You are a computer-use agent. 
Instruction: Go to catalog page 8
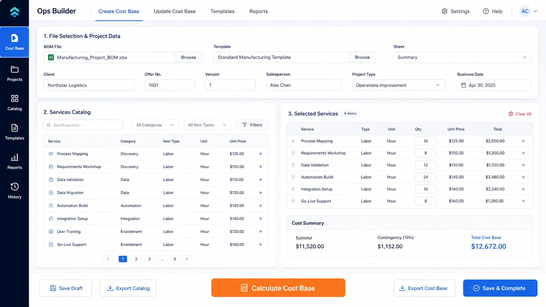175,259
